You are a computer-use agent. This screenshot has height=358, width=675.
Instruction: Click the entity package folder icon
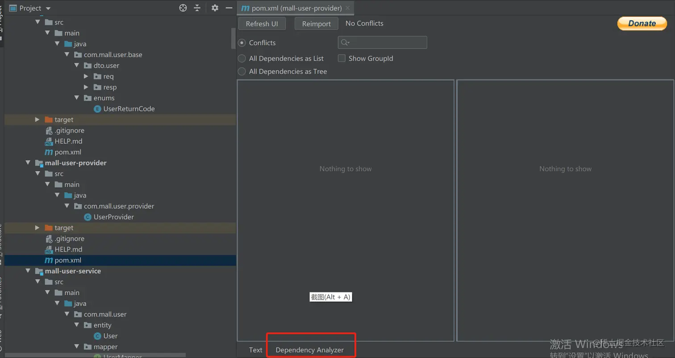[x=87, y=325]
